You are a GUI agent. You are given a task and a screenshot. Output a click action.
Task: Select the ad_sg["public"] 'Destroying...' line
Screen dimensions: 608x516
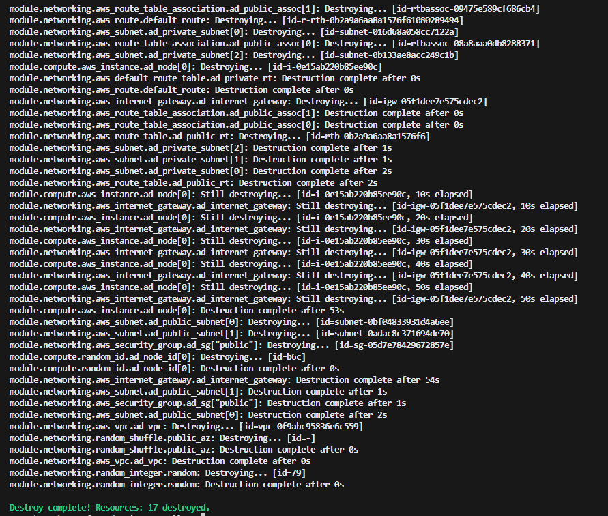pos(231,345)
